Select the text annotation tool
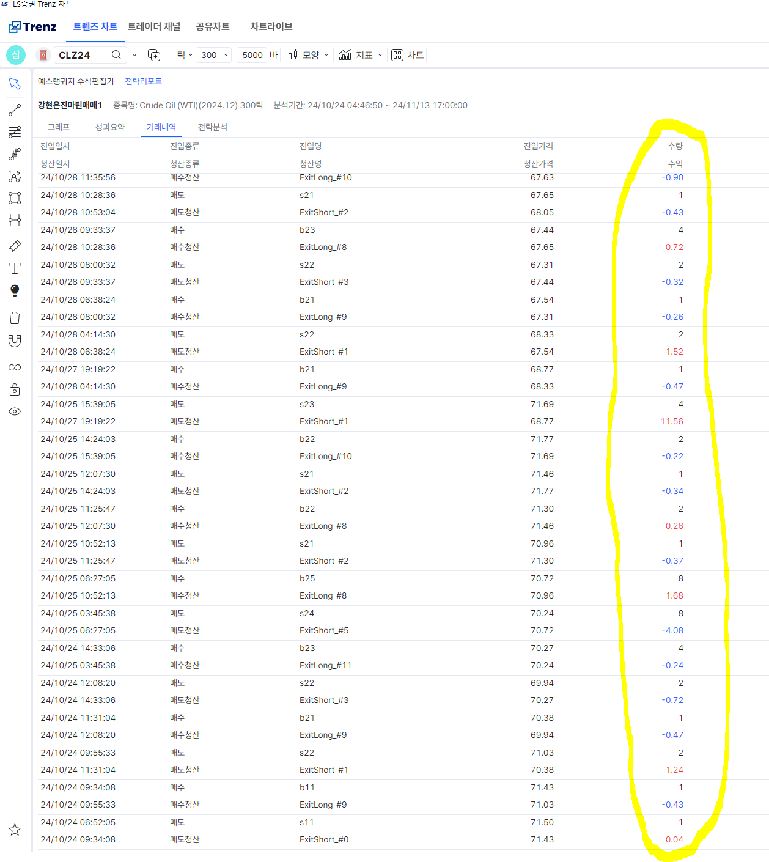This screenshot has height=862, width=769. pos(15,268)
